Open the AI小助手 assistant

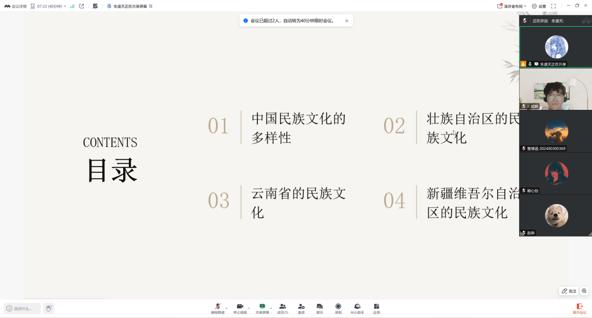click(357, 309)
